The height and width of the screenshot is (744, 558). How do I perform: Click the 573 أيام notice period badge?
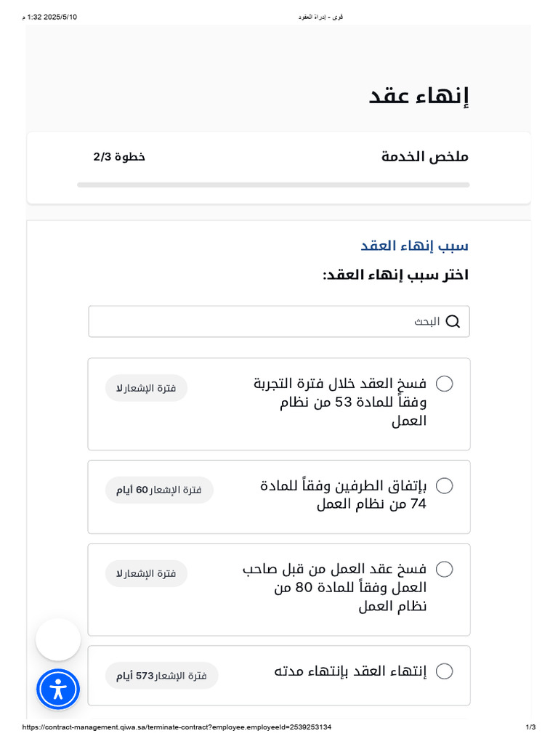pyautogui.click(x=162, y=676)
